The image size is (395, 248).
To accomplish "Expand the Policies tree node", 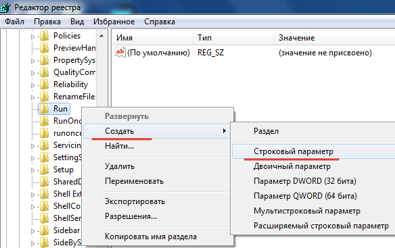I will (32, 36).
